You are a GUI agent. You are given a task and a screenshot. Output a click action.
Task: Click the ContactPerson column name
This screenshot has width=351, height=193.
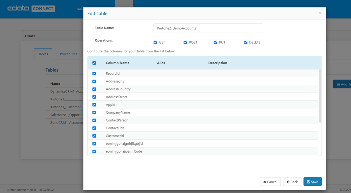(x=117, y=120)
